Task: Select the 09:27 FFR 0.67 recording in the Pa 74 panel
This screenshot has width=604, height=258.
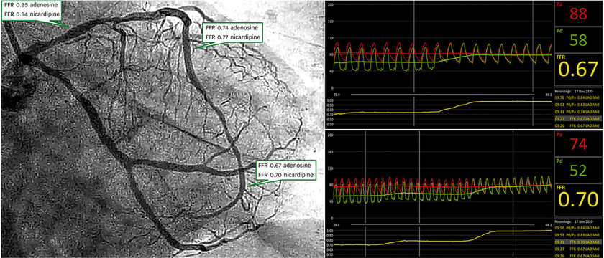Action: [577, 249]
